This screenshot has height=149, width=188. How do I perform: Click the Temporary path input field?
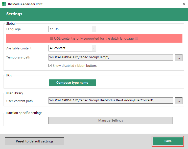(x=111, y=57)
